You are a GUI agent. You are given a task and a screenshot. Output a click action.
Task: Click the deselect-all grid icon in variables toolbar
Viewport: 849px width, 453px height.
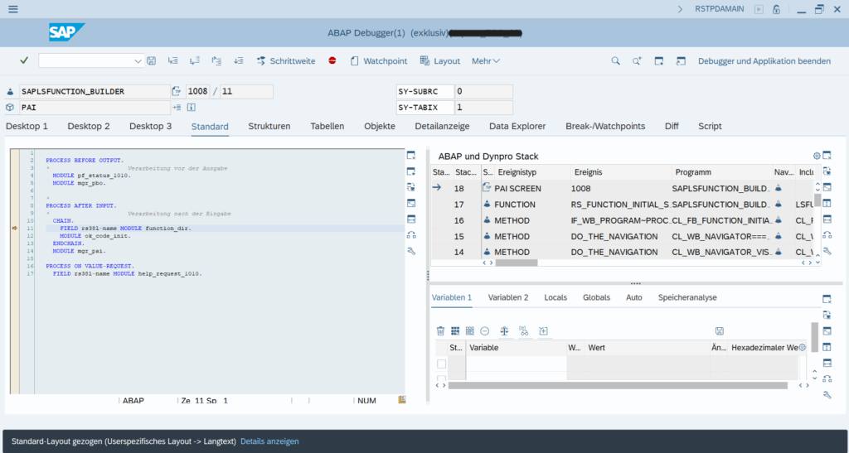click(x=470, y=330)
